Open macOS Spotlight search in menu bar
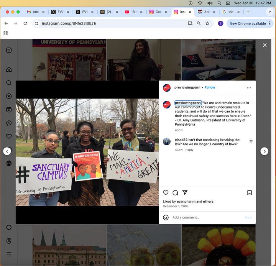Image resolution: width=276 pixels, height=266 pixels. 219,3
